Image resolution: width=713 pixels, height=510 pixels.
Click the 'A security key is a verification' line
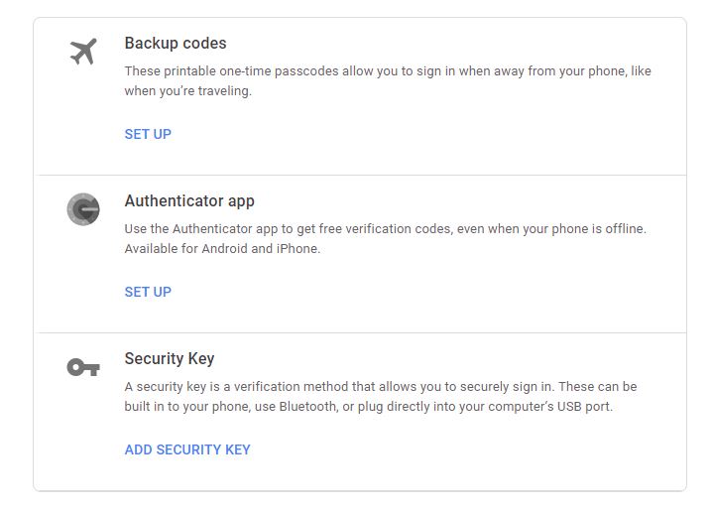coord(381,387)
